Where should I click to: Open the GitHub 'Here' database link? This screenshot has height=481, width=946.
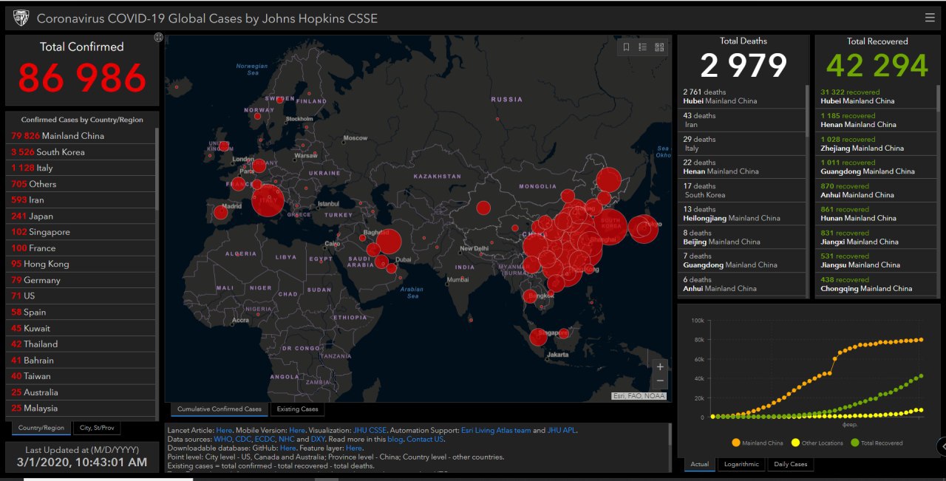point(288,448)
